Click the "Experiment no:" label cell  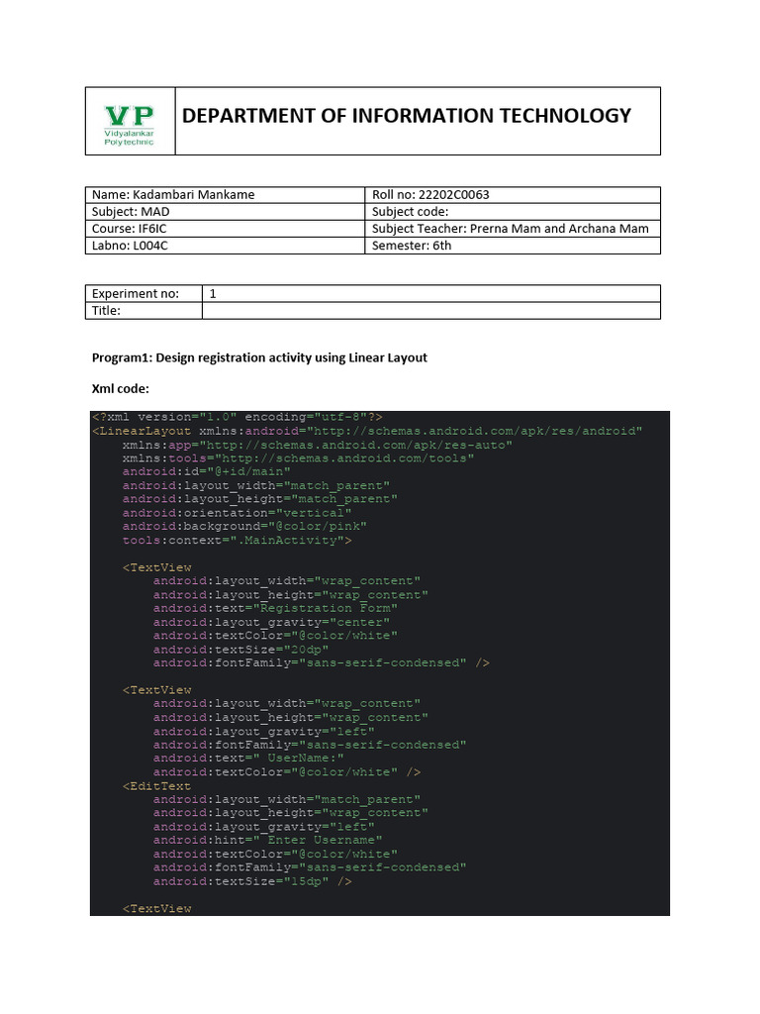(x=143, y=293)
